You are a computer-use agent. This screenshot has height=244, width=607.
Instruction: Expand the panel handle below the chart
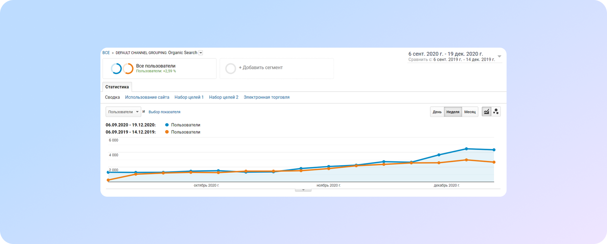303,190
